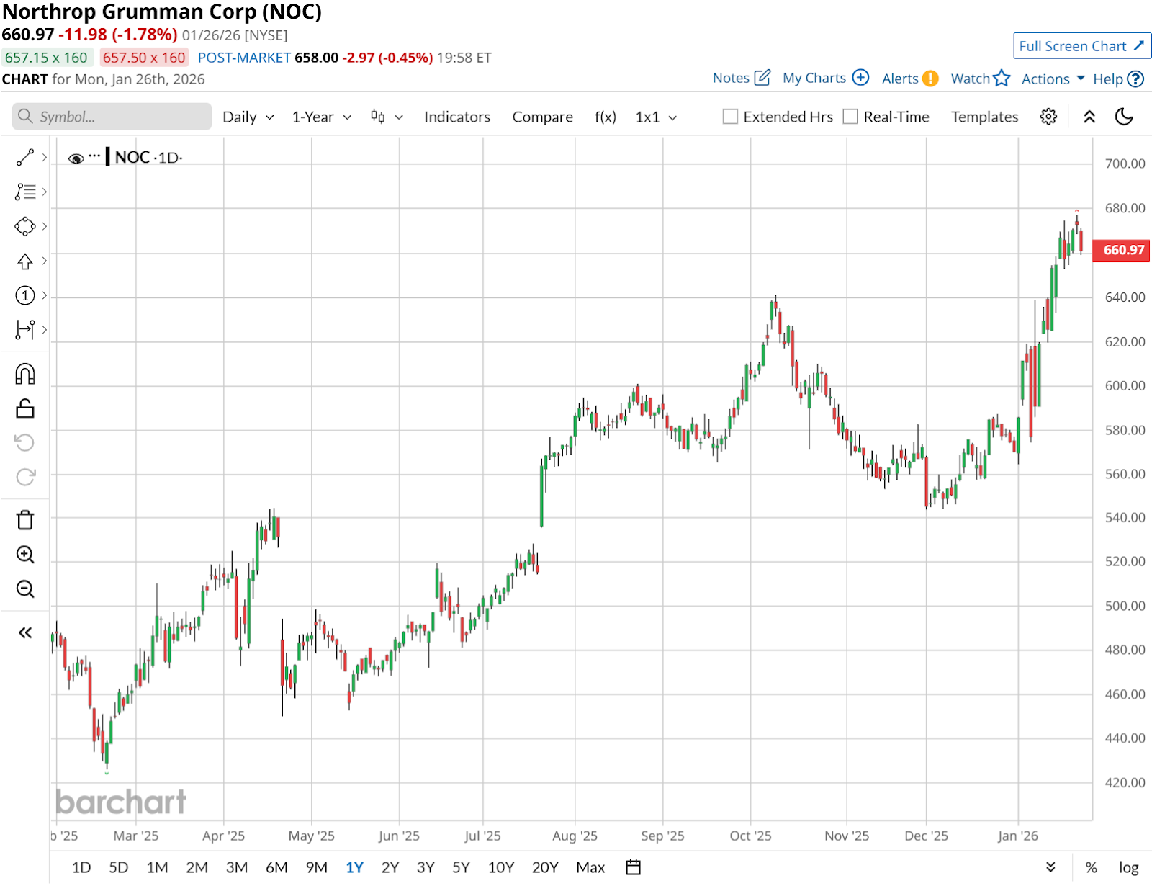Open the calendar date selector
The width and height of the screenshot is (1152, 886).
click(x=633, y=867)
